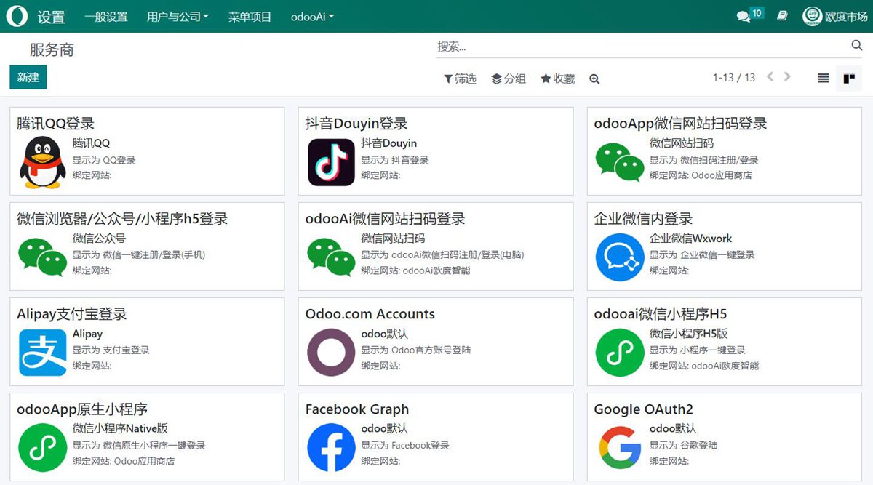Click the zoom magnifier icon beside 收藏
The image size is (873, 485).
click(594, 79)
